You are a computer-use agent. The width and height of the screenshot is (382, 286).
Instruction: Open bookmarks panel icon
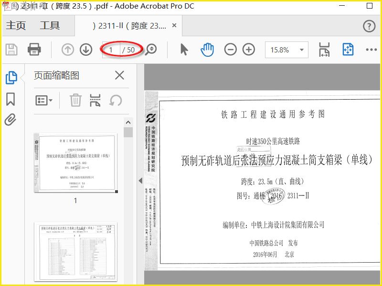pyautogui.click(x=11, y=99)
